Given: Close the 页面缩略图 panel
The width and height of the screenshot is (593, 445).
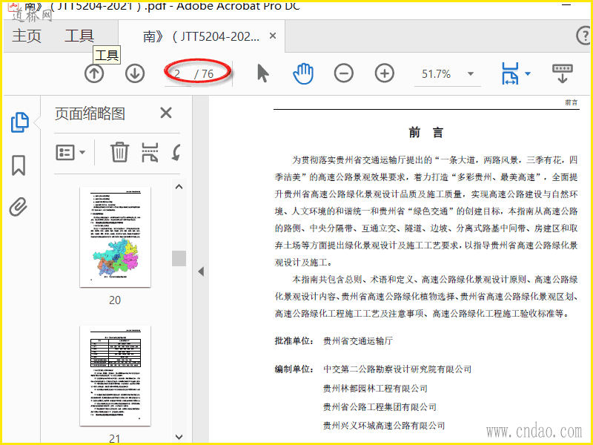Looking at the screenshot, I should tap(166, 113).
